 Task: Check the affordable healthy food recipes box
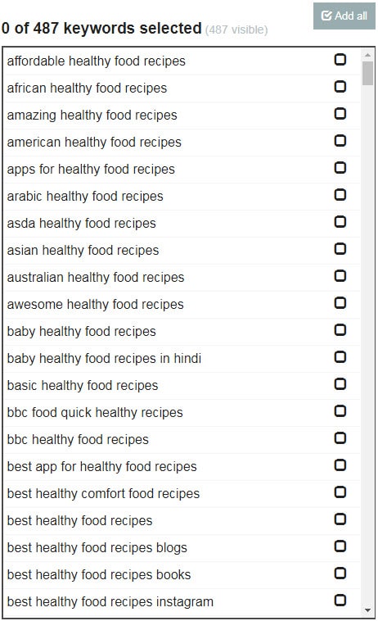pos(340,60)
